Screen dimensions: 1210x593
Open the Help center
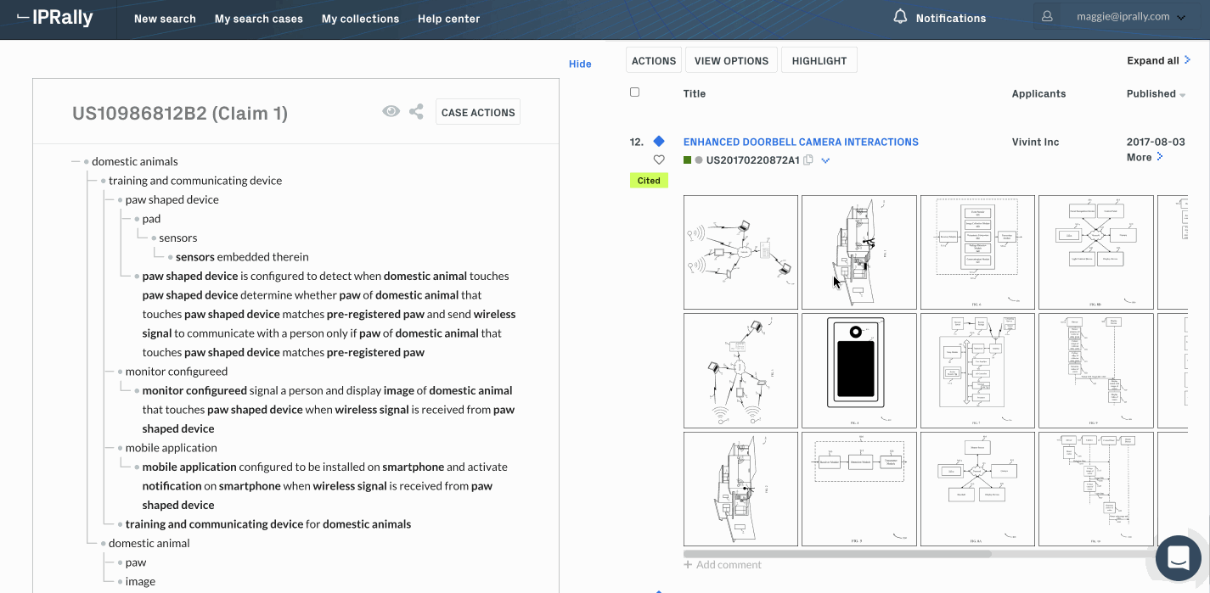click(448, 18)
